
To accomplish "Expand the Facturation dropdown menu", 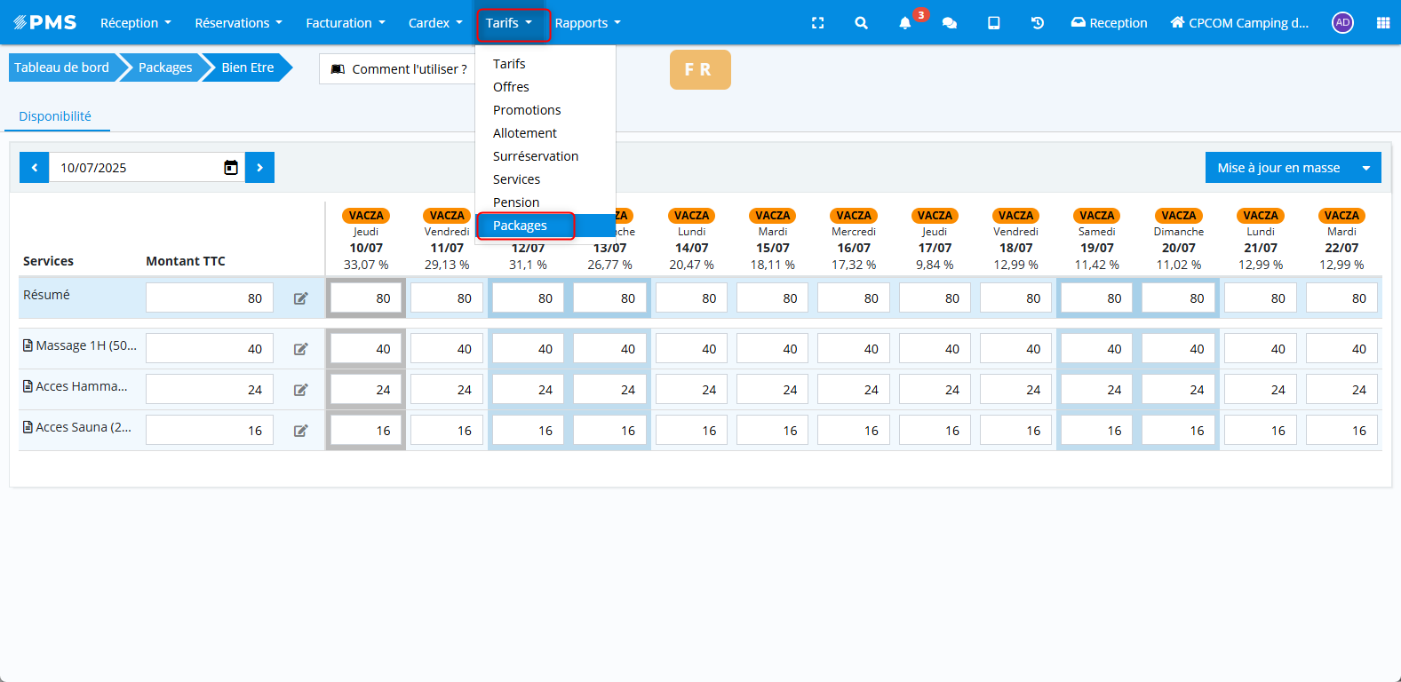I will pyautogui.click(x=345, y=23).
